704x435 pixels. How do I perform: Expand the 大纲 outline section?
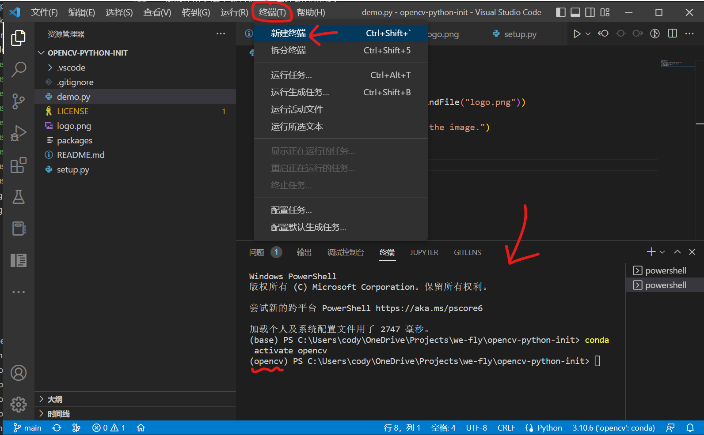tap(55, 399)
